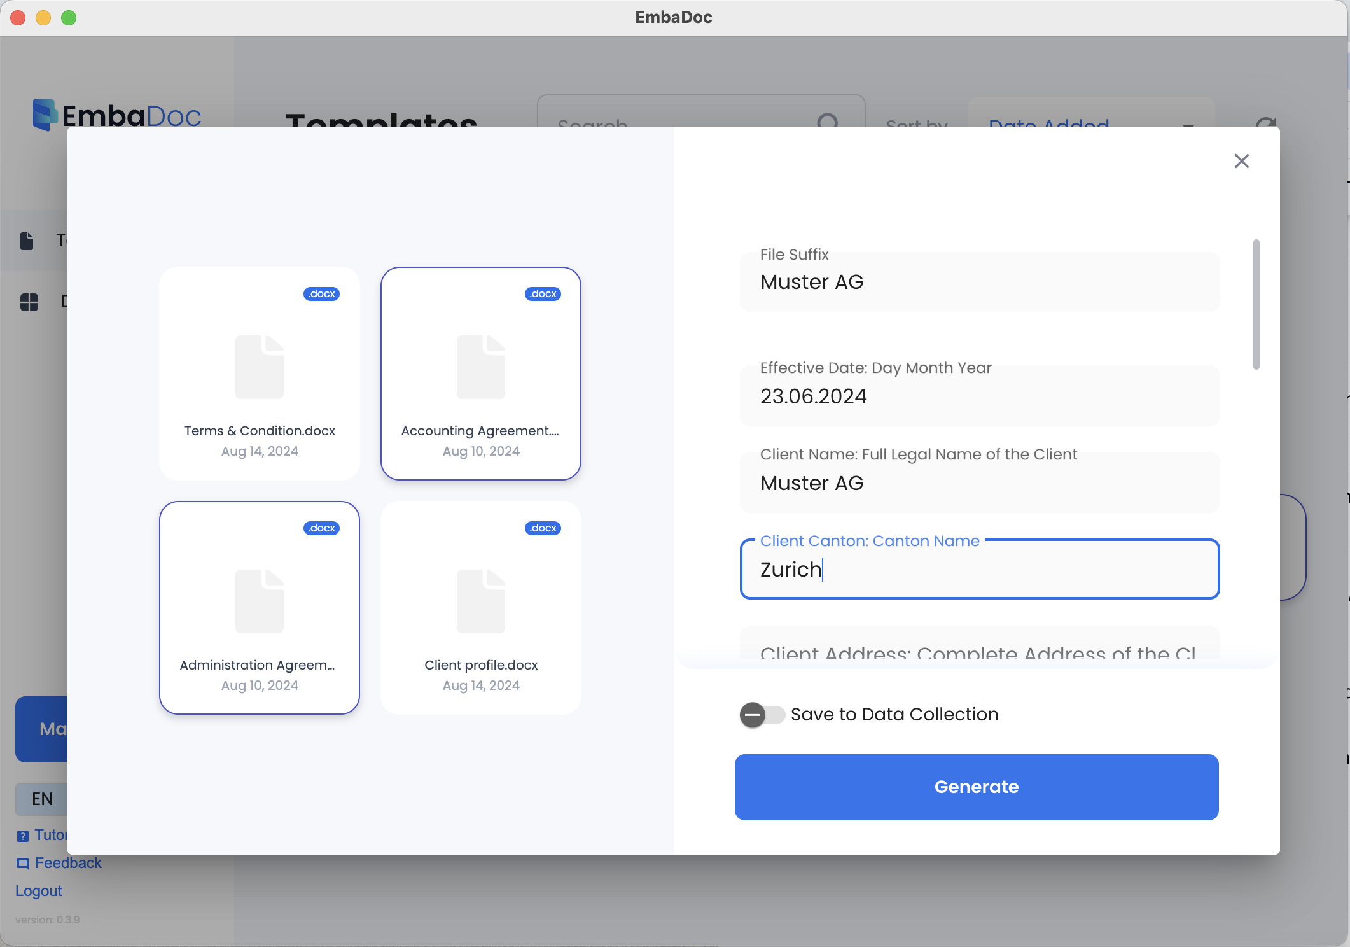Click the Templates document icon in sidebar
The height and width of the screenshot is (947, 1350).
[27, 241]
